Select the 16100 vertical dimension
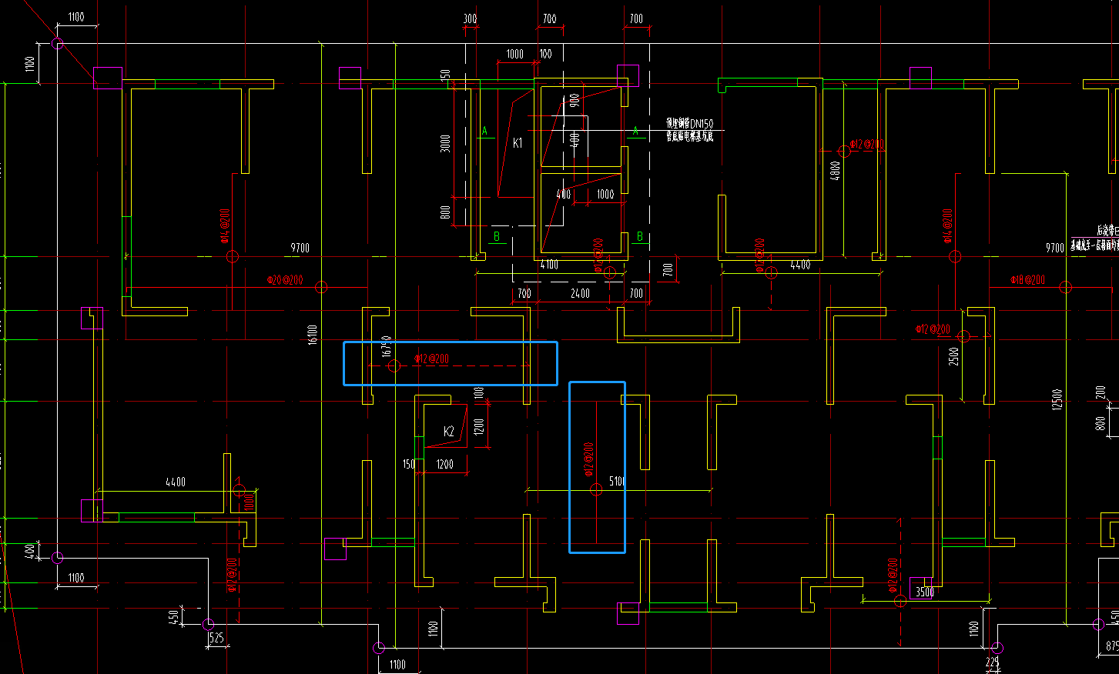Image resolution: width=1119 pixels, height=674 pixels. [313, 334]
